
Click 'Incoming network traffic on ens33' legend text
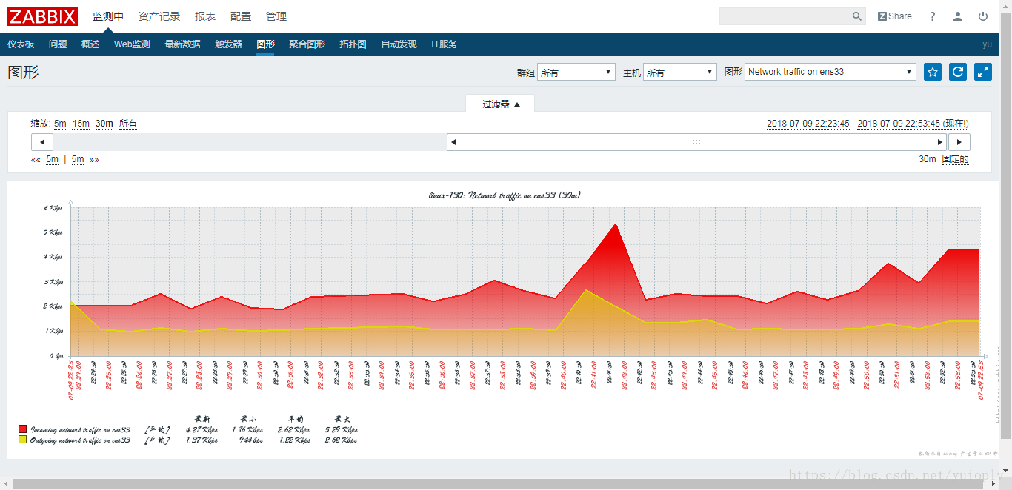click(81, 429)
